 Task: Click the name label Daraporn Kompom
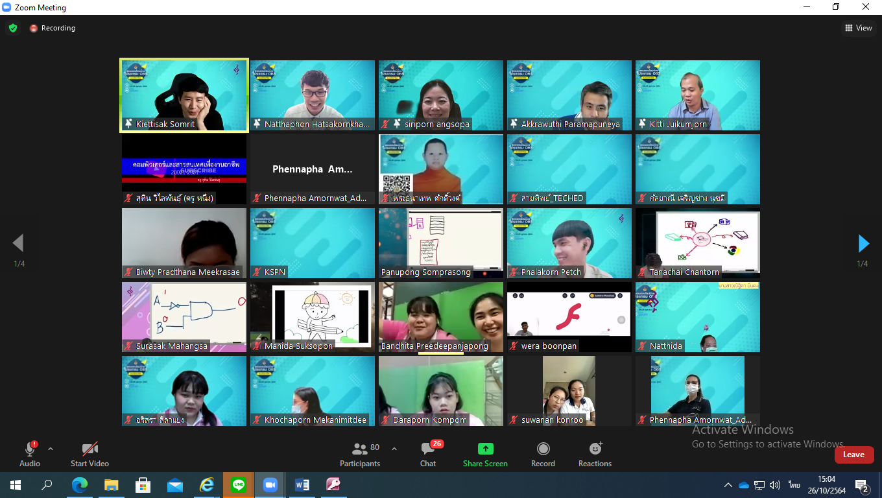(430, 420)
